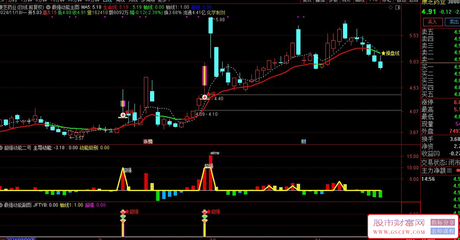This screenshot has height=240, width=460.
Task: Click the 轴线 0.00 indicator label in header
Action: point(154,7)
